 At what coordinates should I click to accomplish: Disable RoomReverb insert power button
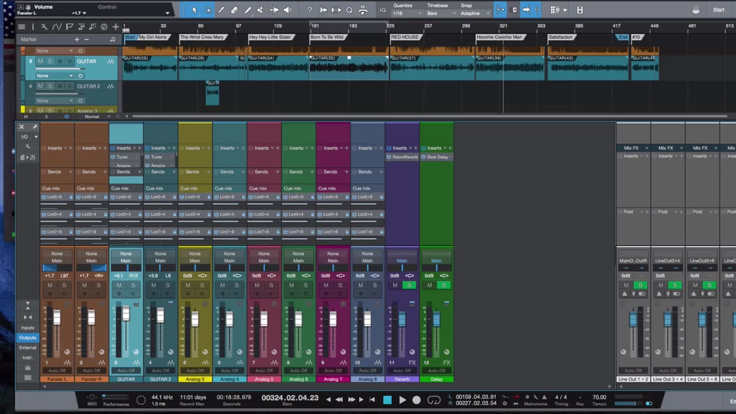[389, 157]
